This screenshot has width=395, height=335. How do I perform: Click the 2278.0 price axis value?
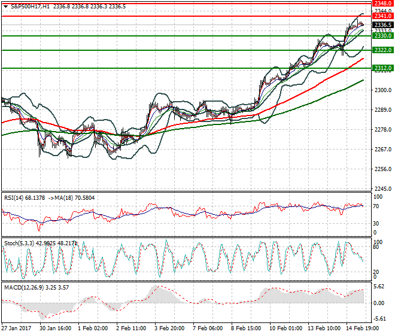pyautogui.click(x=383, y=130)
